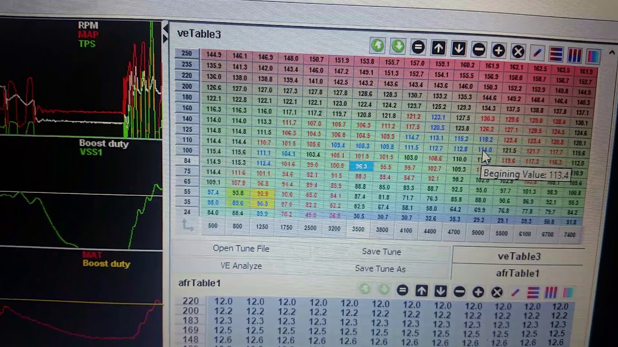Click afrTable1 load axis bin 220
618x347 pixels.
(191, 301)
